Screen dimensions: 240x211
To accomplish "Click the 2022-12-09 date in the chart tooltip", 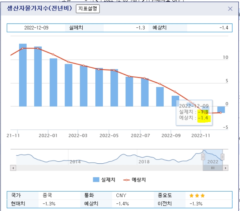I will (194, 106).
